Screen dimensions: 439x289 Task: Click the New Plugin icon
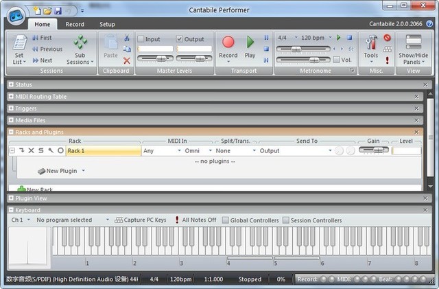(41, 171)
